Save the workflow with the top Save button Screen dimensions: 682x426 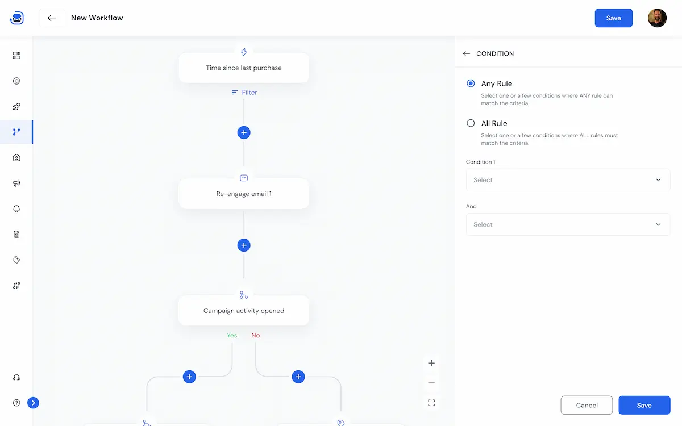point(613,18)
